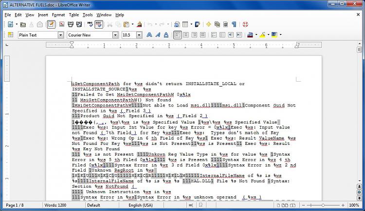Insert a table with the Table icon

pyautogui.click(x=185, y=24)
